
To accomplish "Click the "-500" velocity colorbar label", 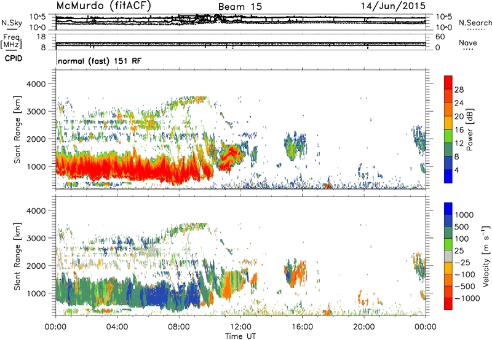I will pyautogui.click(x=465, y=287).
